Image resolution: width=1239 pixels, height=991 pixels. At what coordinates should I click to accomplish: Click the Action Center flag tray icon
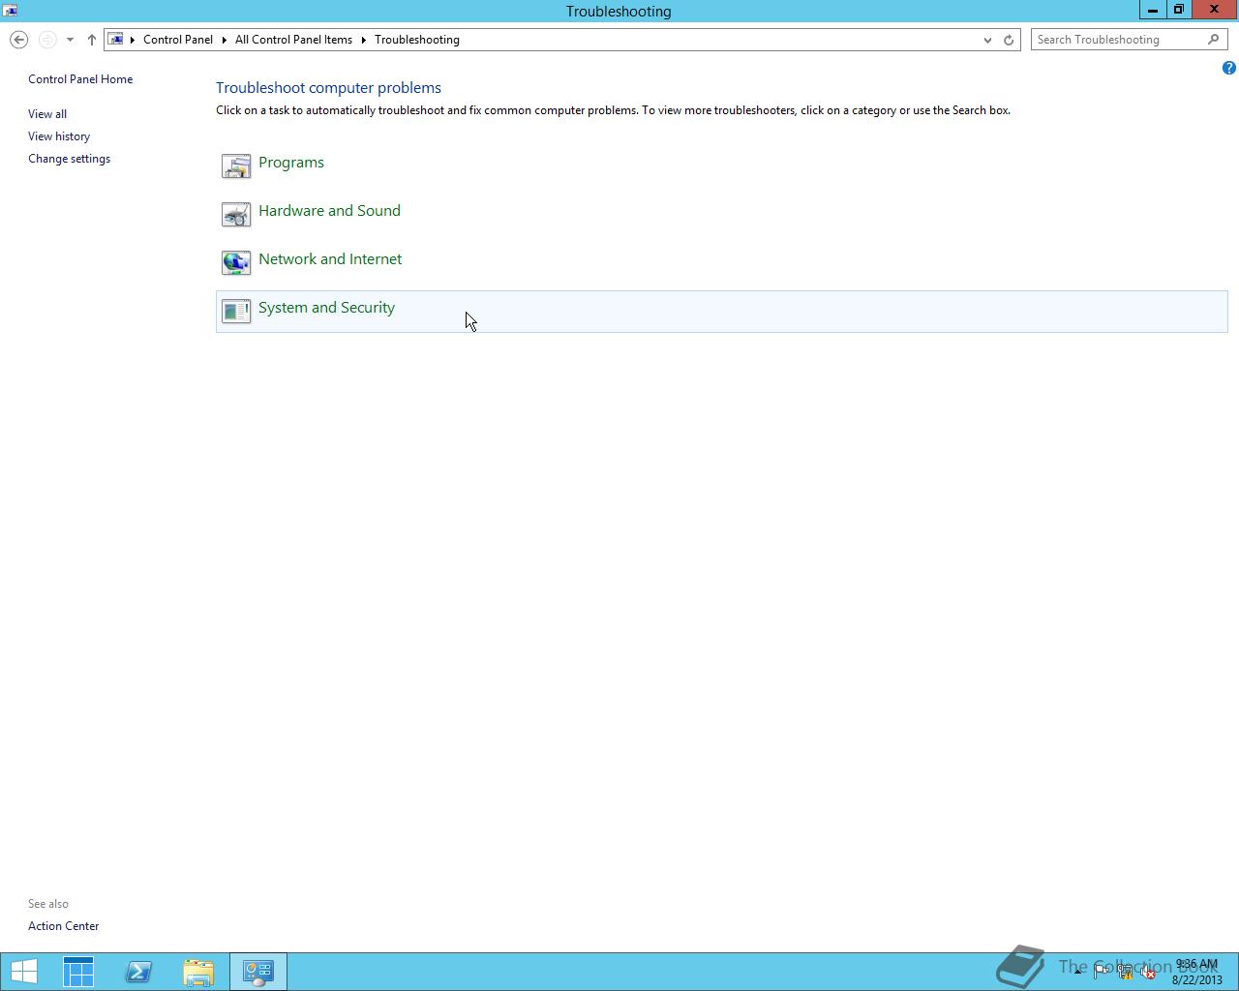pyautogui.click(x=1102, y=972)
